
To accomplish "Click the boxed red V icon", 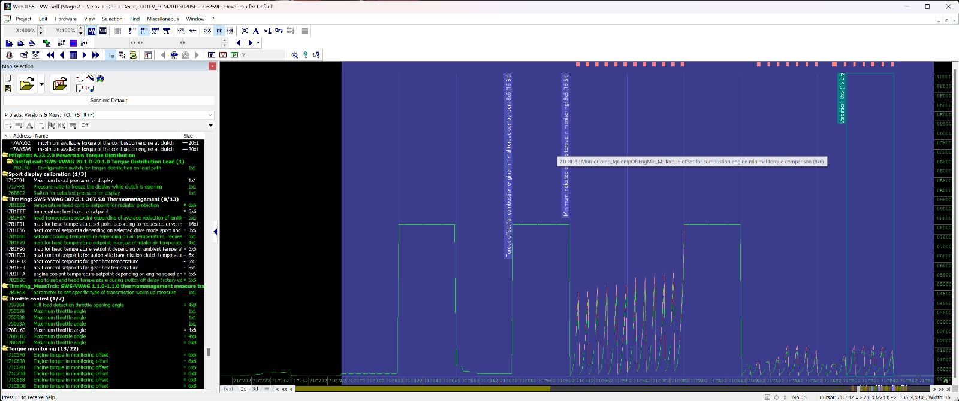I will coord(223,55).
